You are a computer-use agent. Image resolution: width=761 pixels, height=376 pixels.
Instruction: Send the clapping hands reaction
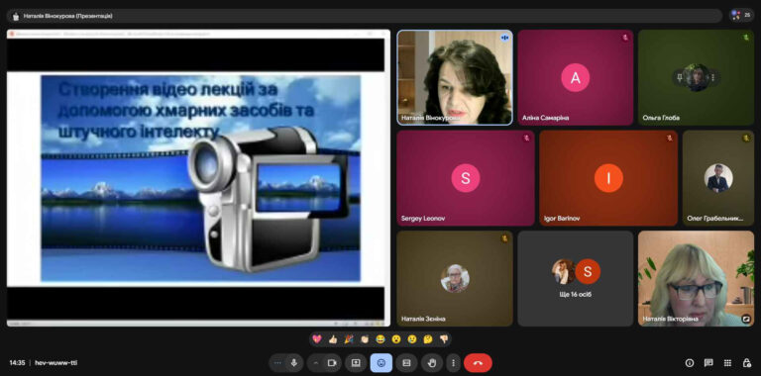365,339
